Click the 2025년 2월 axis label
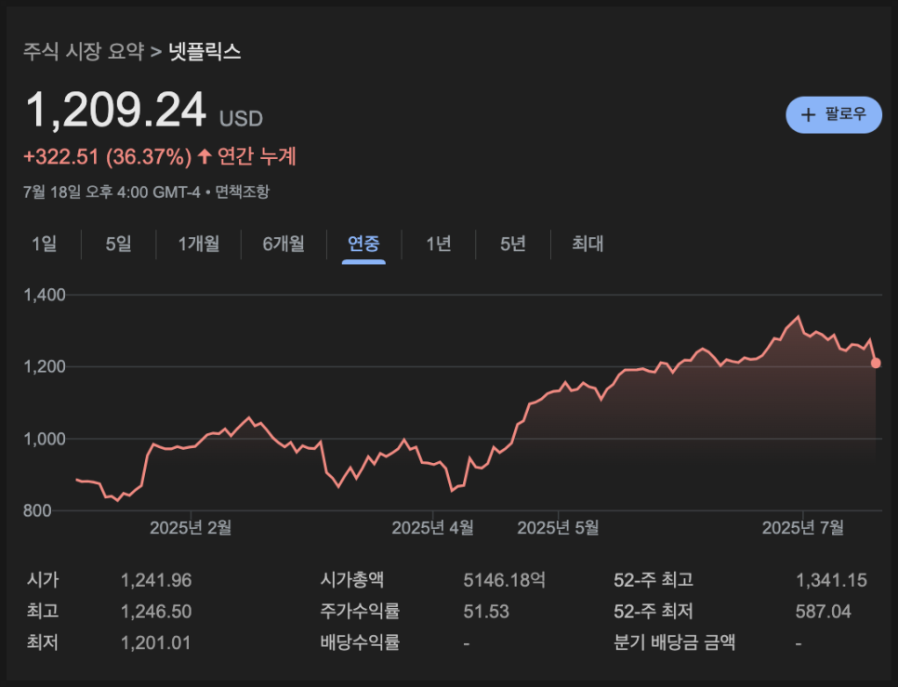Viewport: 898px width, 687px height. point(191,527)
